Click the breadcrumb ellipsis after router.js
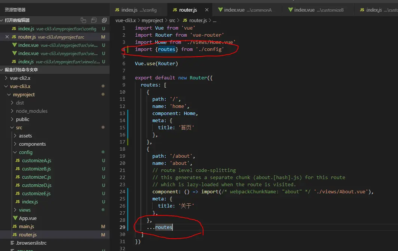This screenshot has width=398, height=251. click(x=214, y=21)
